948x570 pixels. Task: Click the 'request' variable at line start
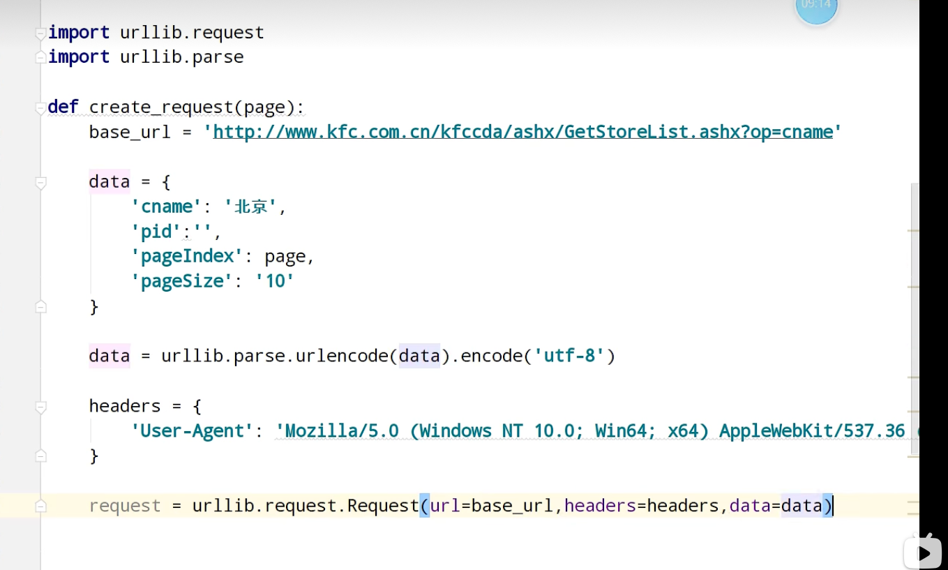click(125, 506)
